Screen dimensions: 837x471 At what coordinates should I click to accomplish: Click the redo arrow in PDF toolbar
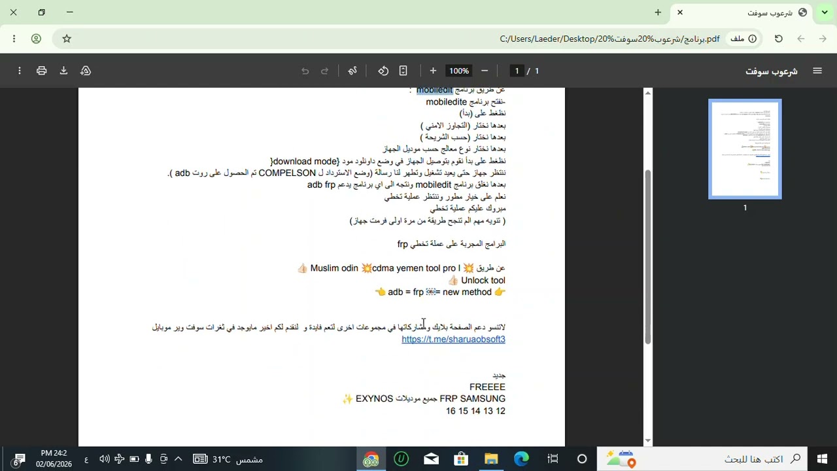[324, 71]
